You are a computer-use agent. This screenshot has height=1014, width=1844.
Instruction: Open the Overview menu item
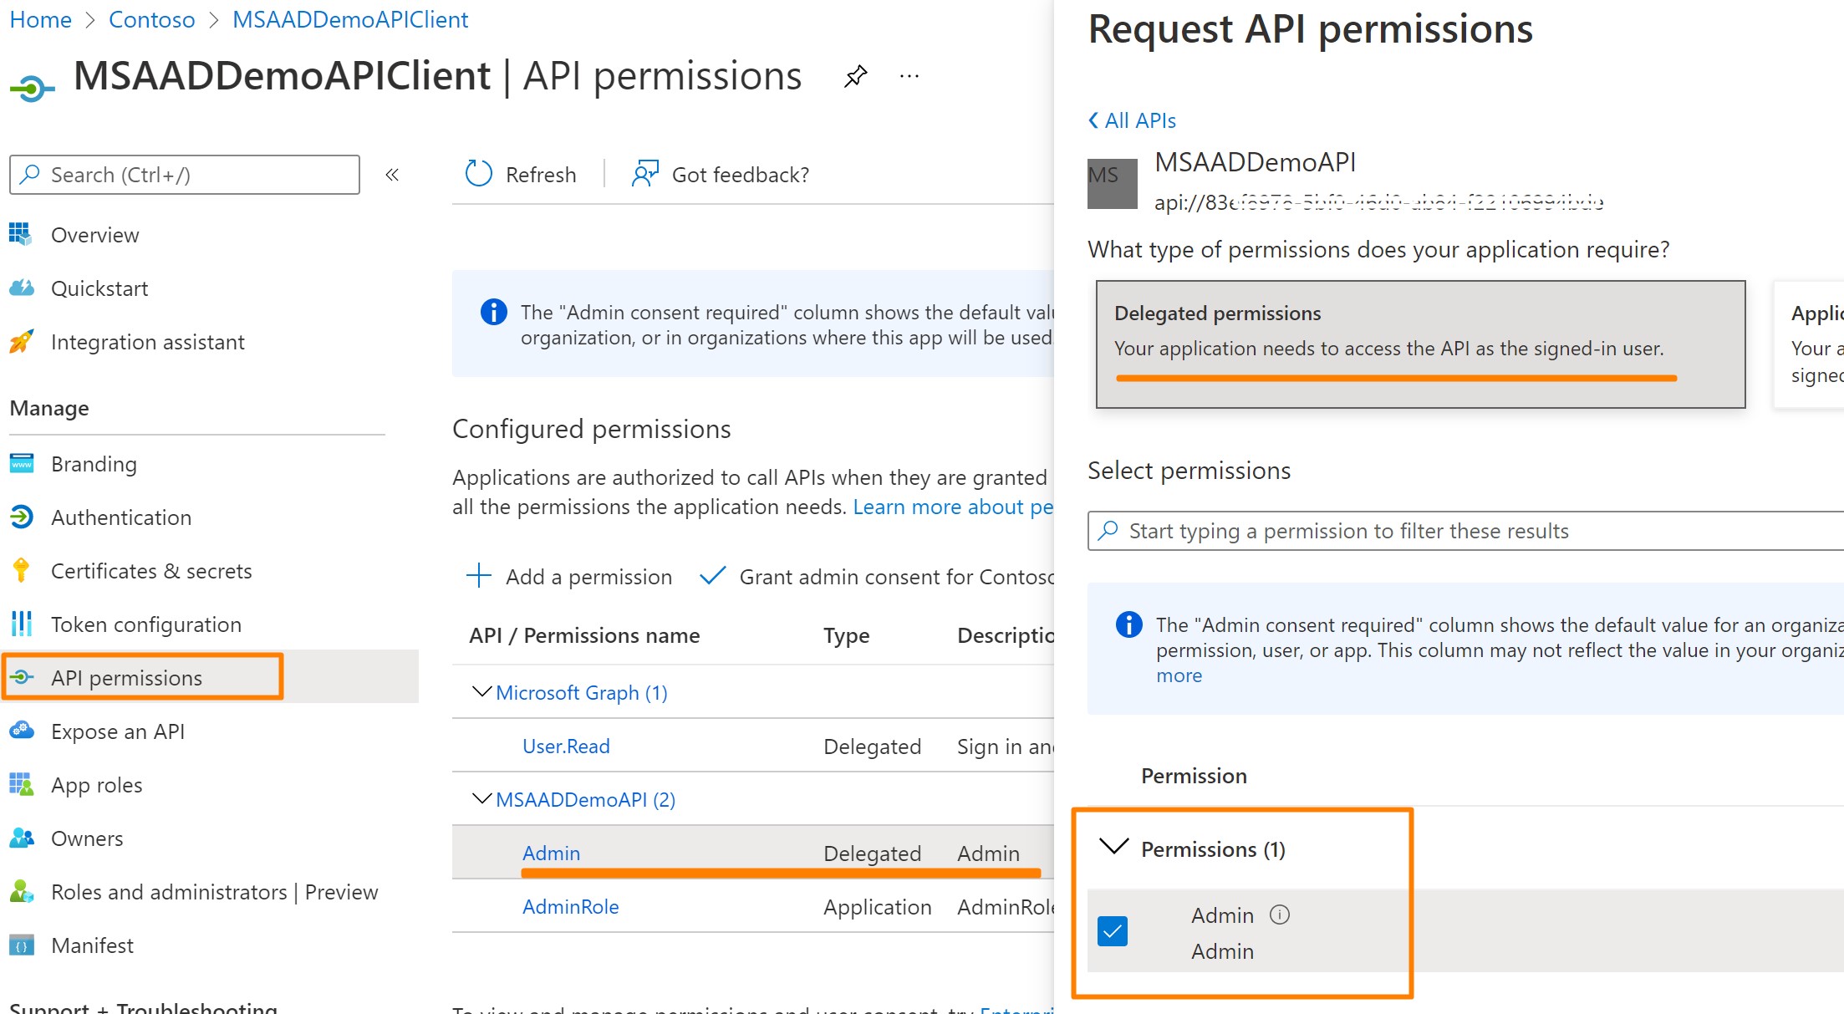point(94,235)
